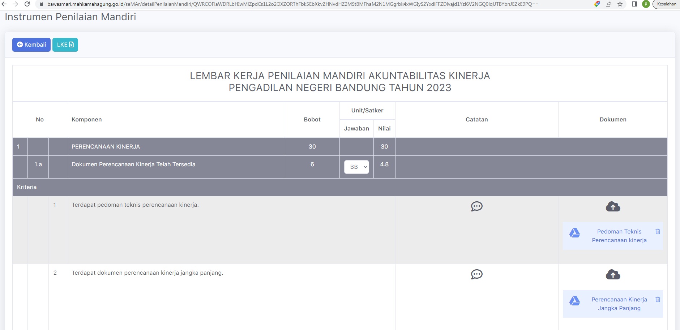Screen dimensions: 680x330
Task: Download the LKE spreadsheet
Action: coord(65,45)
